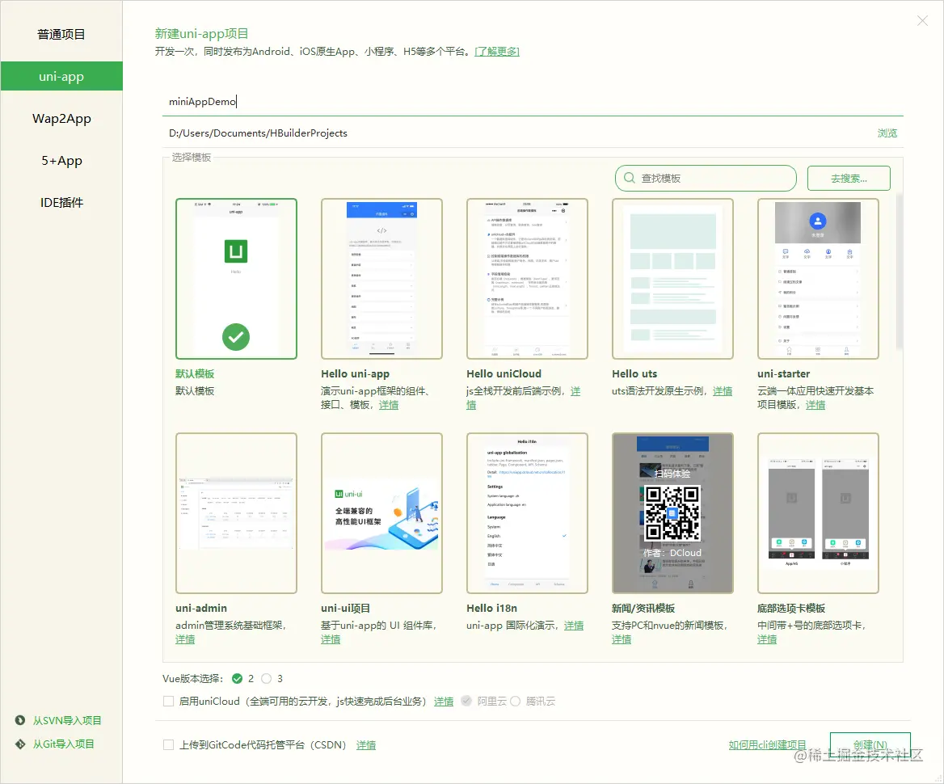
Task: Open 详情 link for GitCode upload
Action: 366,745
